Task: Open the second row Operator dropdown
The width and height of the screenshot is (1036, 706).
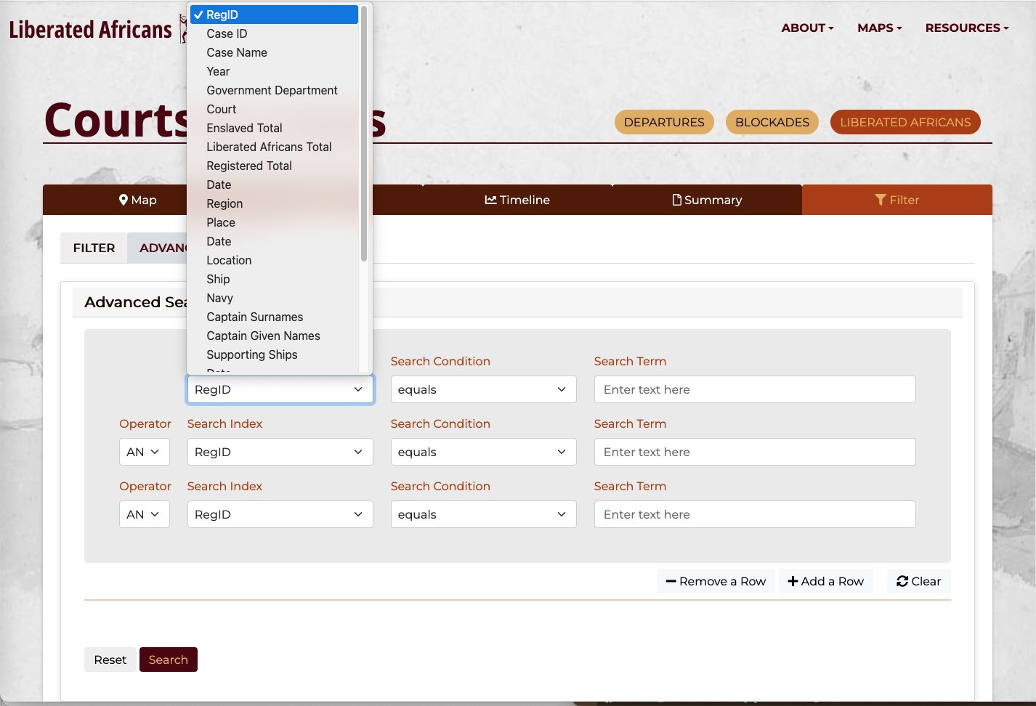Action: [144, 452]
